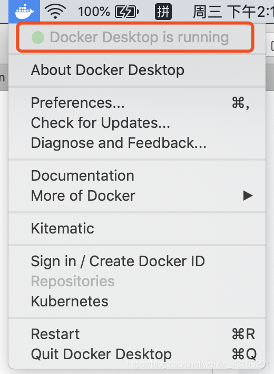The image size is (274, 374).
Task: Open the Pinyin input method icon
Action: (163, 12)
